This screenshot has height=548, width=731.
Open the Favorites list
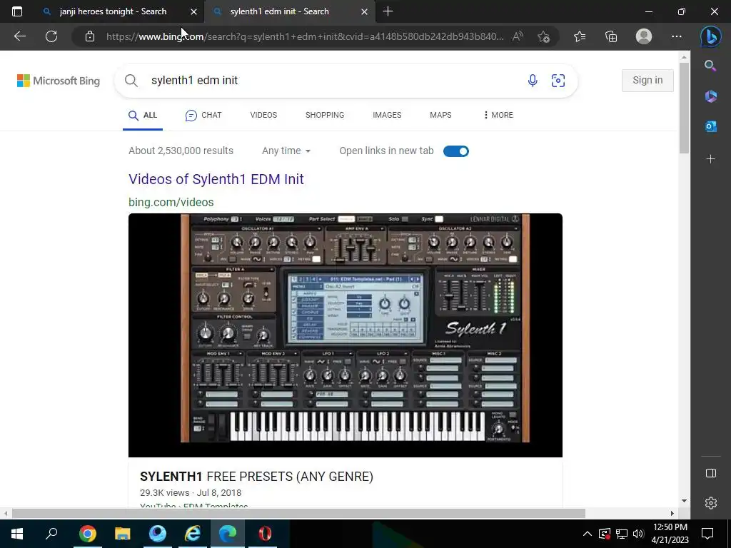(580, 36)
